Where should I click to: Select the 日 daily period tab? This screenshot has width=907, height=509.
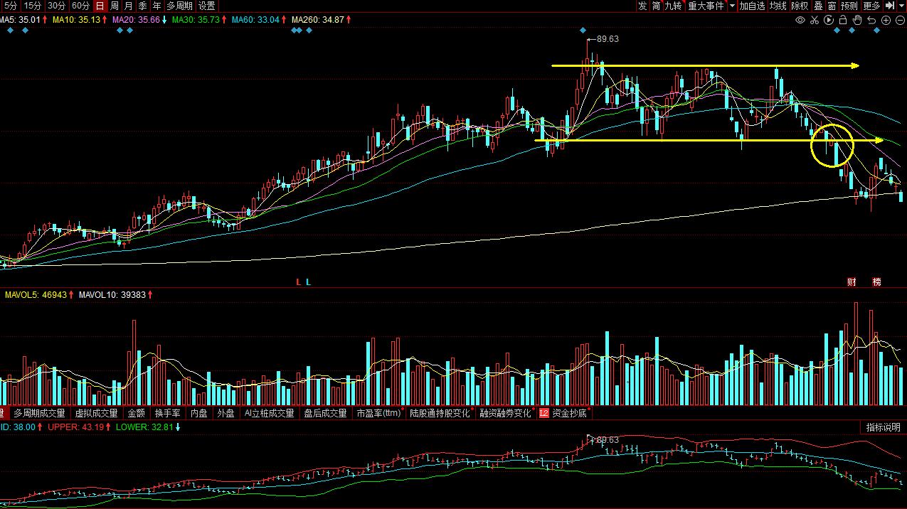(100, 6)
